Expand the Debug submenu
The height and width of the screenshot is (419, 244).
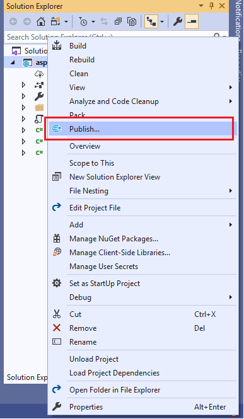click(231, 297)
